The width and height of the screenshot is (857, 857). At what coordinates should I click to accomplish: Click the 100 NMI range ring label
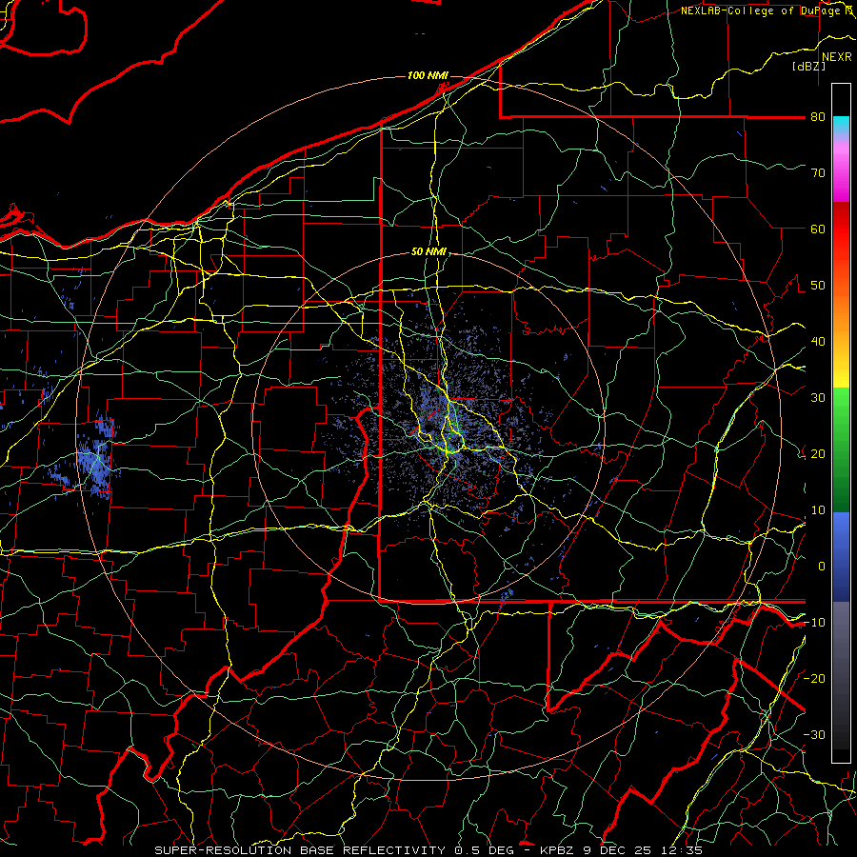tap(428, 75)
